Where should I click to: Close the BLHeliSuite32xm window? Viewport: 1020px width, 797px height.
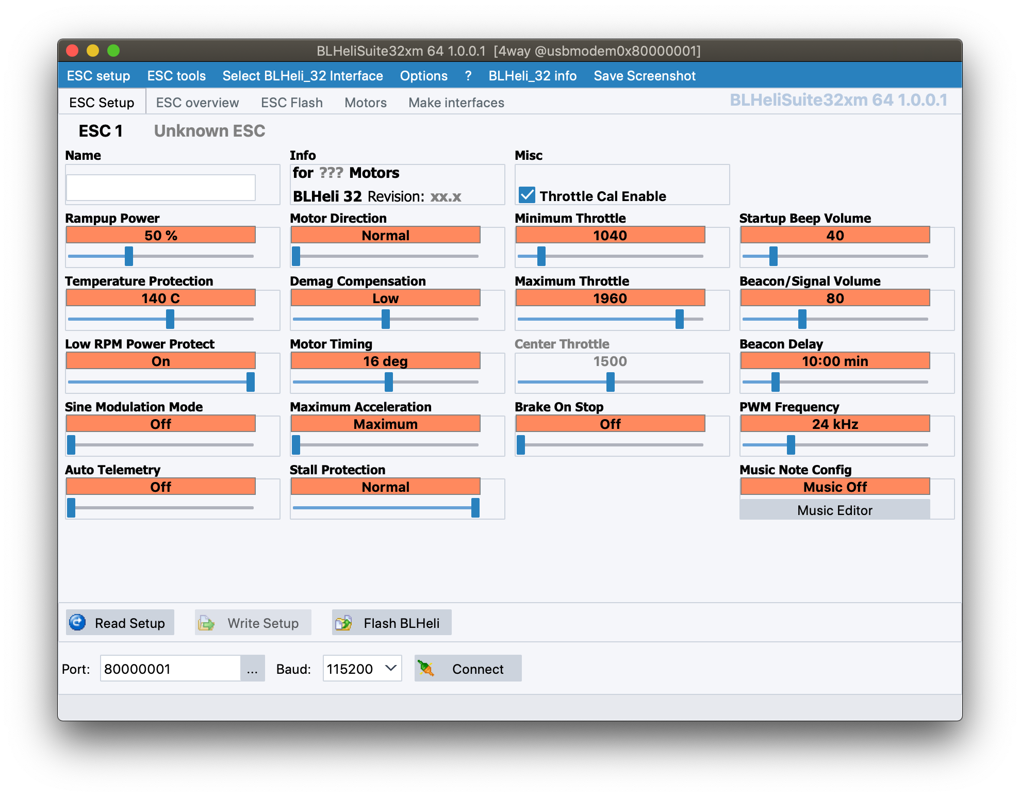pyautogui.click(x=72, y=51)
